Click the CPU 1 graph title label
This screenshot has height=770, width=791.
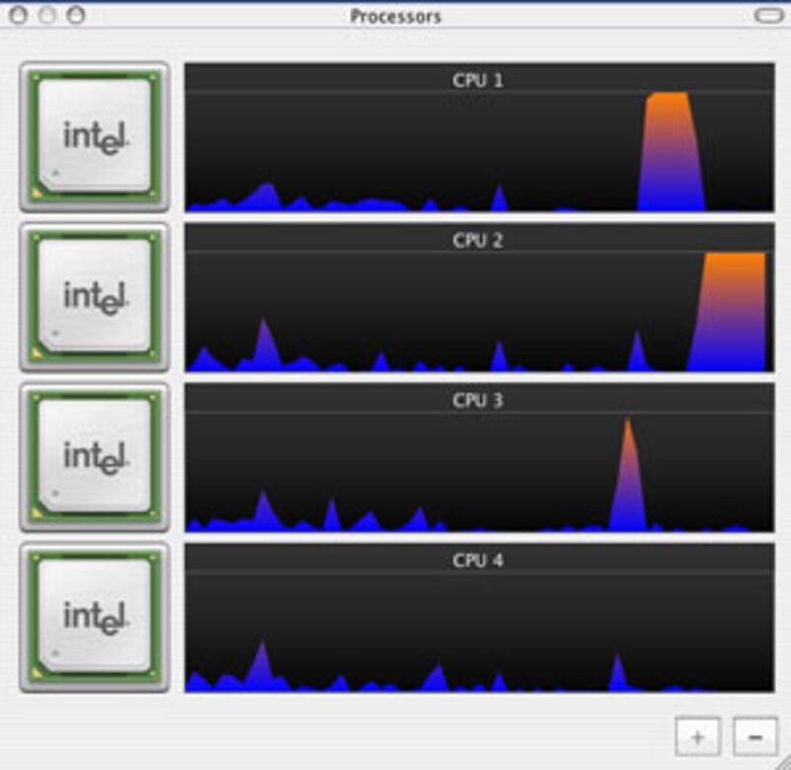[478, 80]
